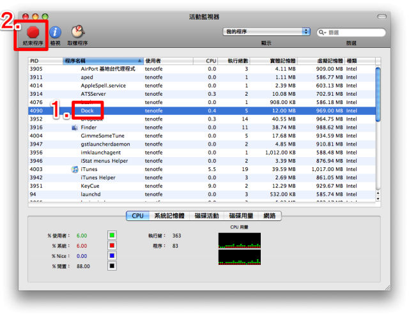
Task: Click the red system CPU color swatch
Action: point(112,246)
